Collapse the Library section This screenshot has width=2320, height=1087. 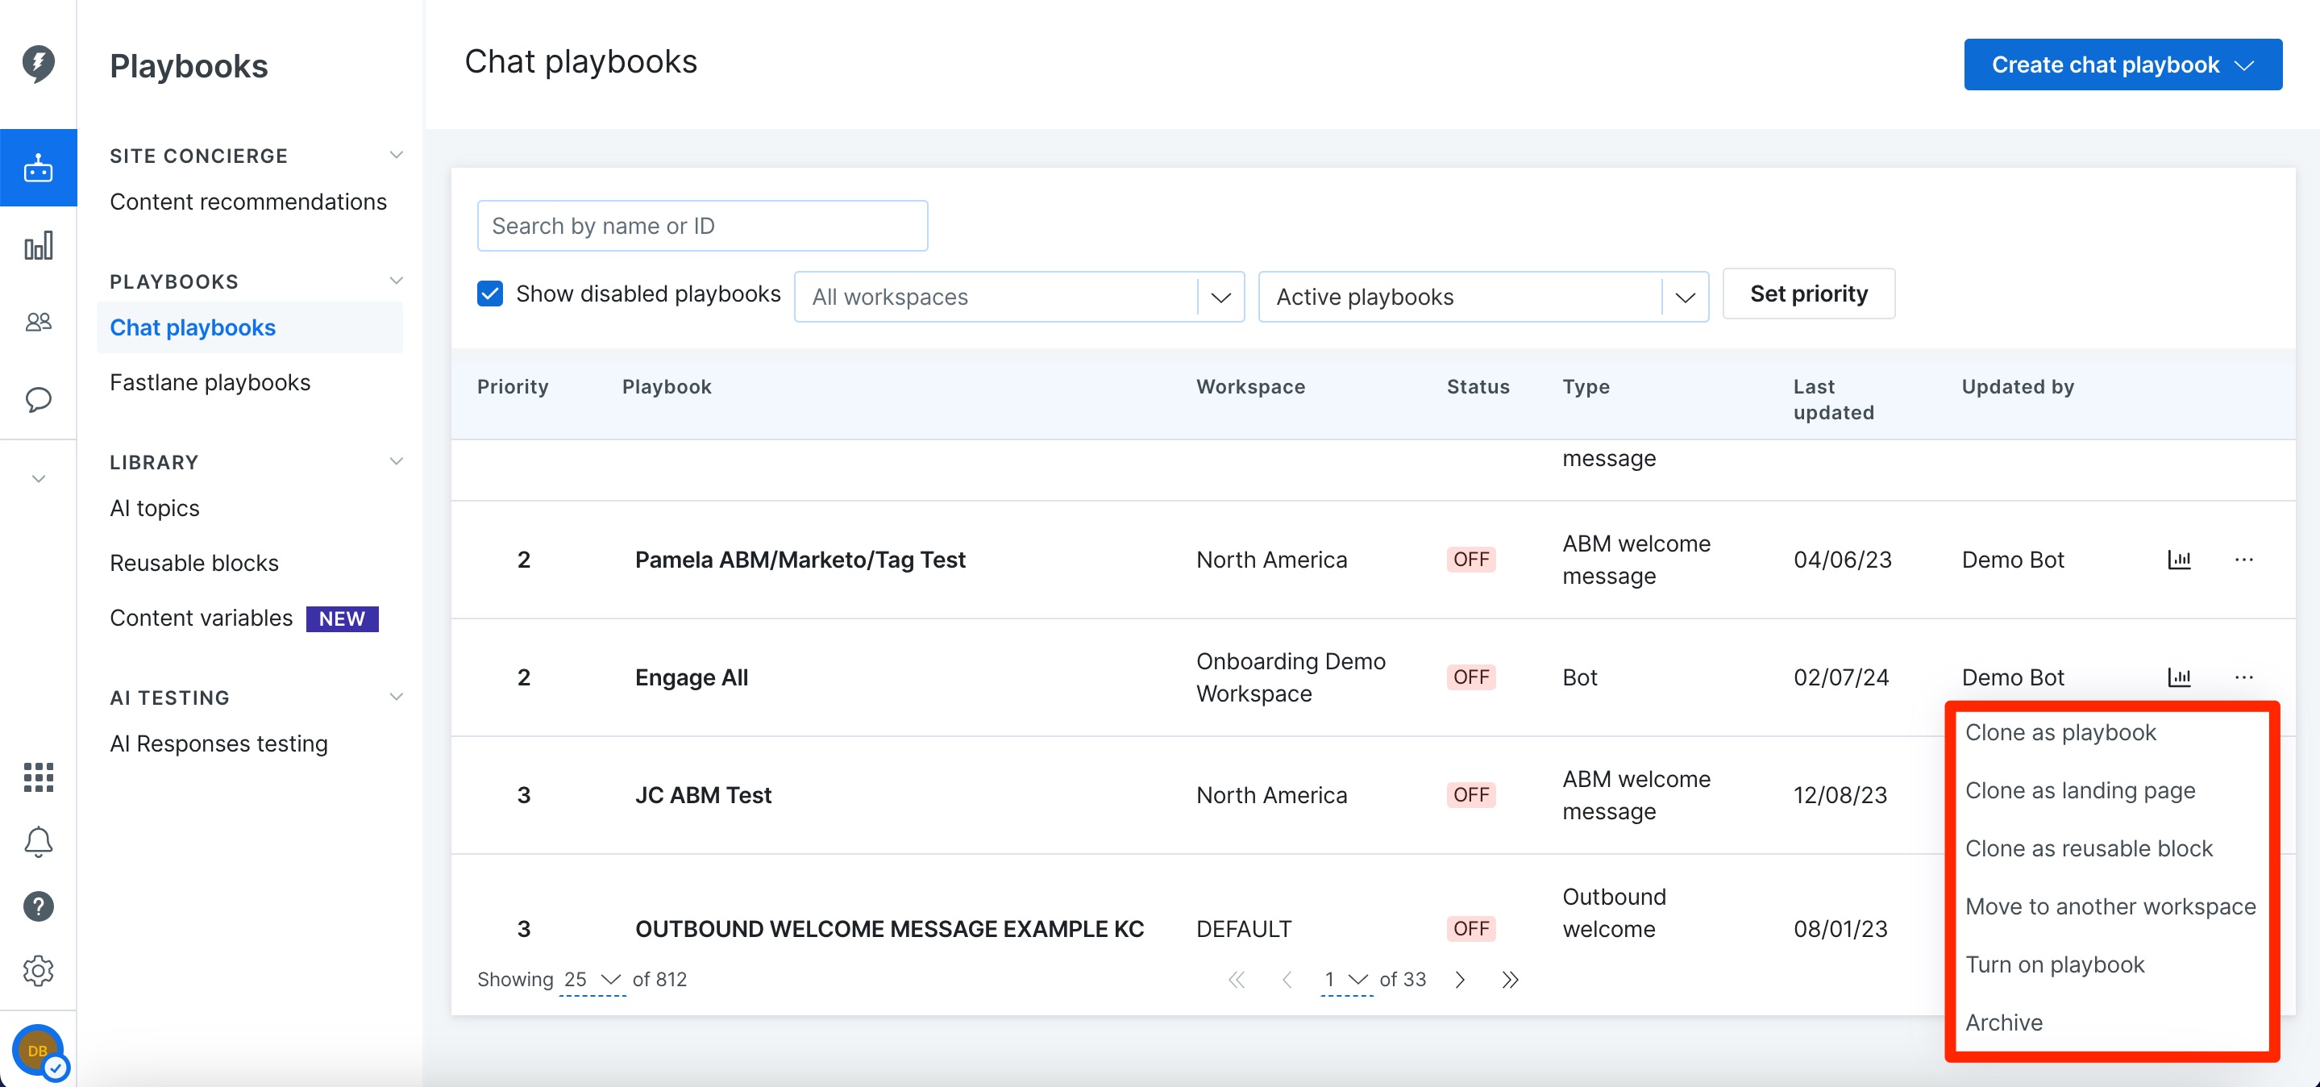pyautogui.click(x=395, y=462)
